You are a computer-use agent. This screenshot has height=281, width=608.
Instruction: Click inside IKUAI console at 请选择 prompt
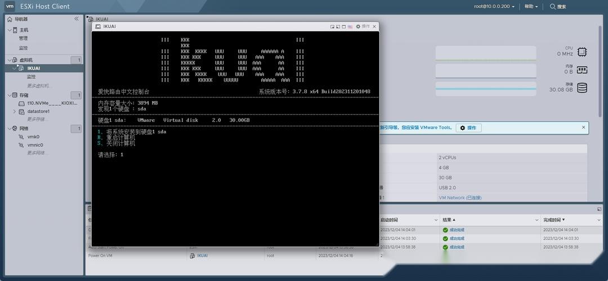[110, 155]
